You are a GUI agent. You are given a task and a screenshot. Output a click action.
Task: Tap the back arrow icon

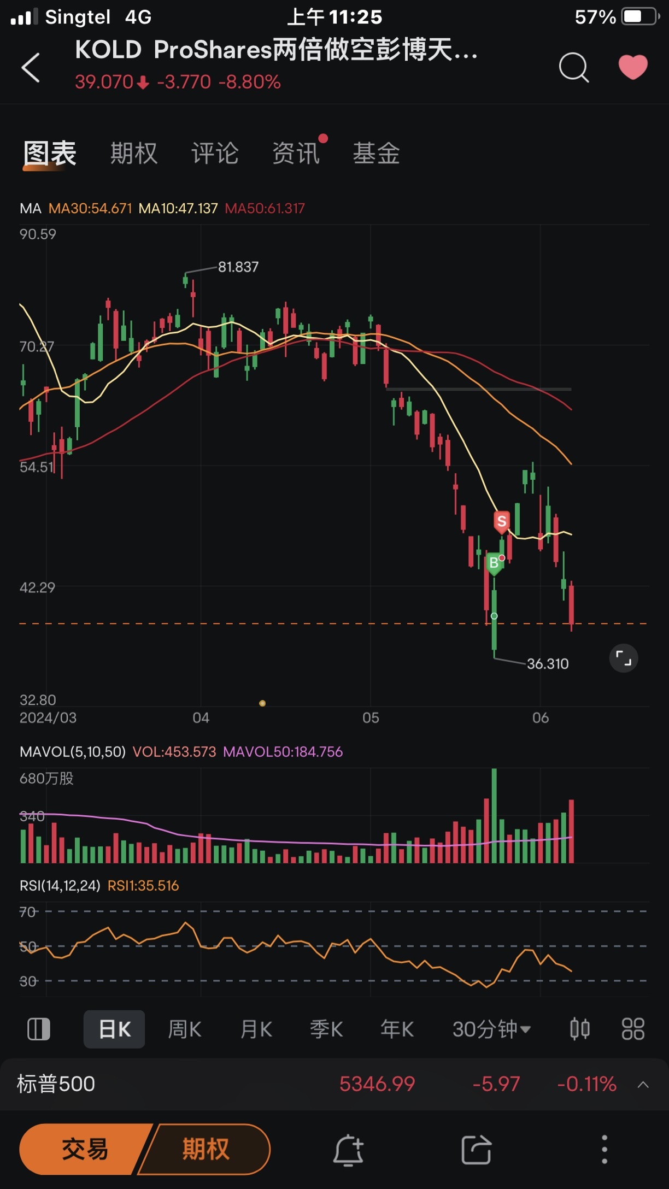click(x=31, y=68)
